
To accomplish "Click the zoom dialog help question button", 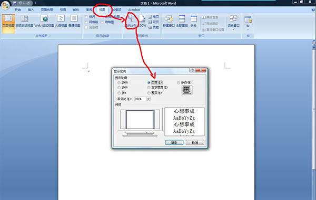I will click(x=192, y=70).
